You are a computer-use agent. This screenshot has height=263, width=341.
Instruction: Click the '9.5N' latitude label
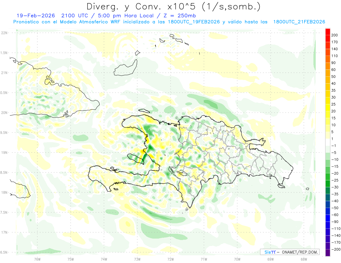click(x=4, y=133)
